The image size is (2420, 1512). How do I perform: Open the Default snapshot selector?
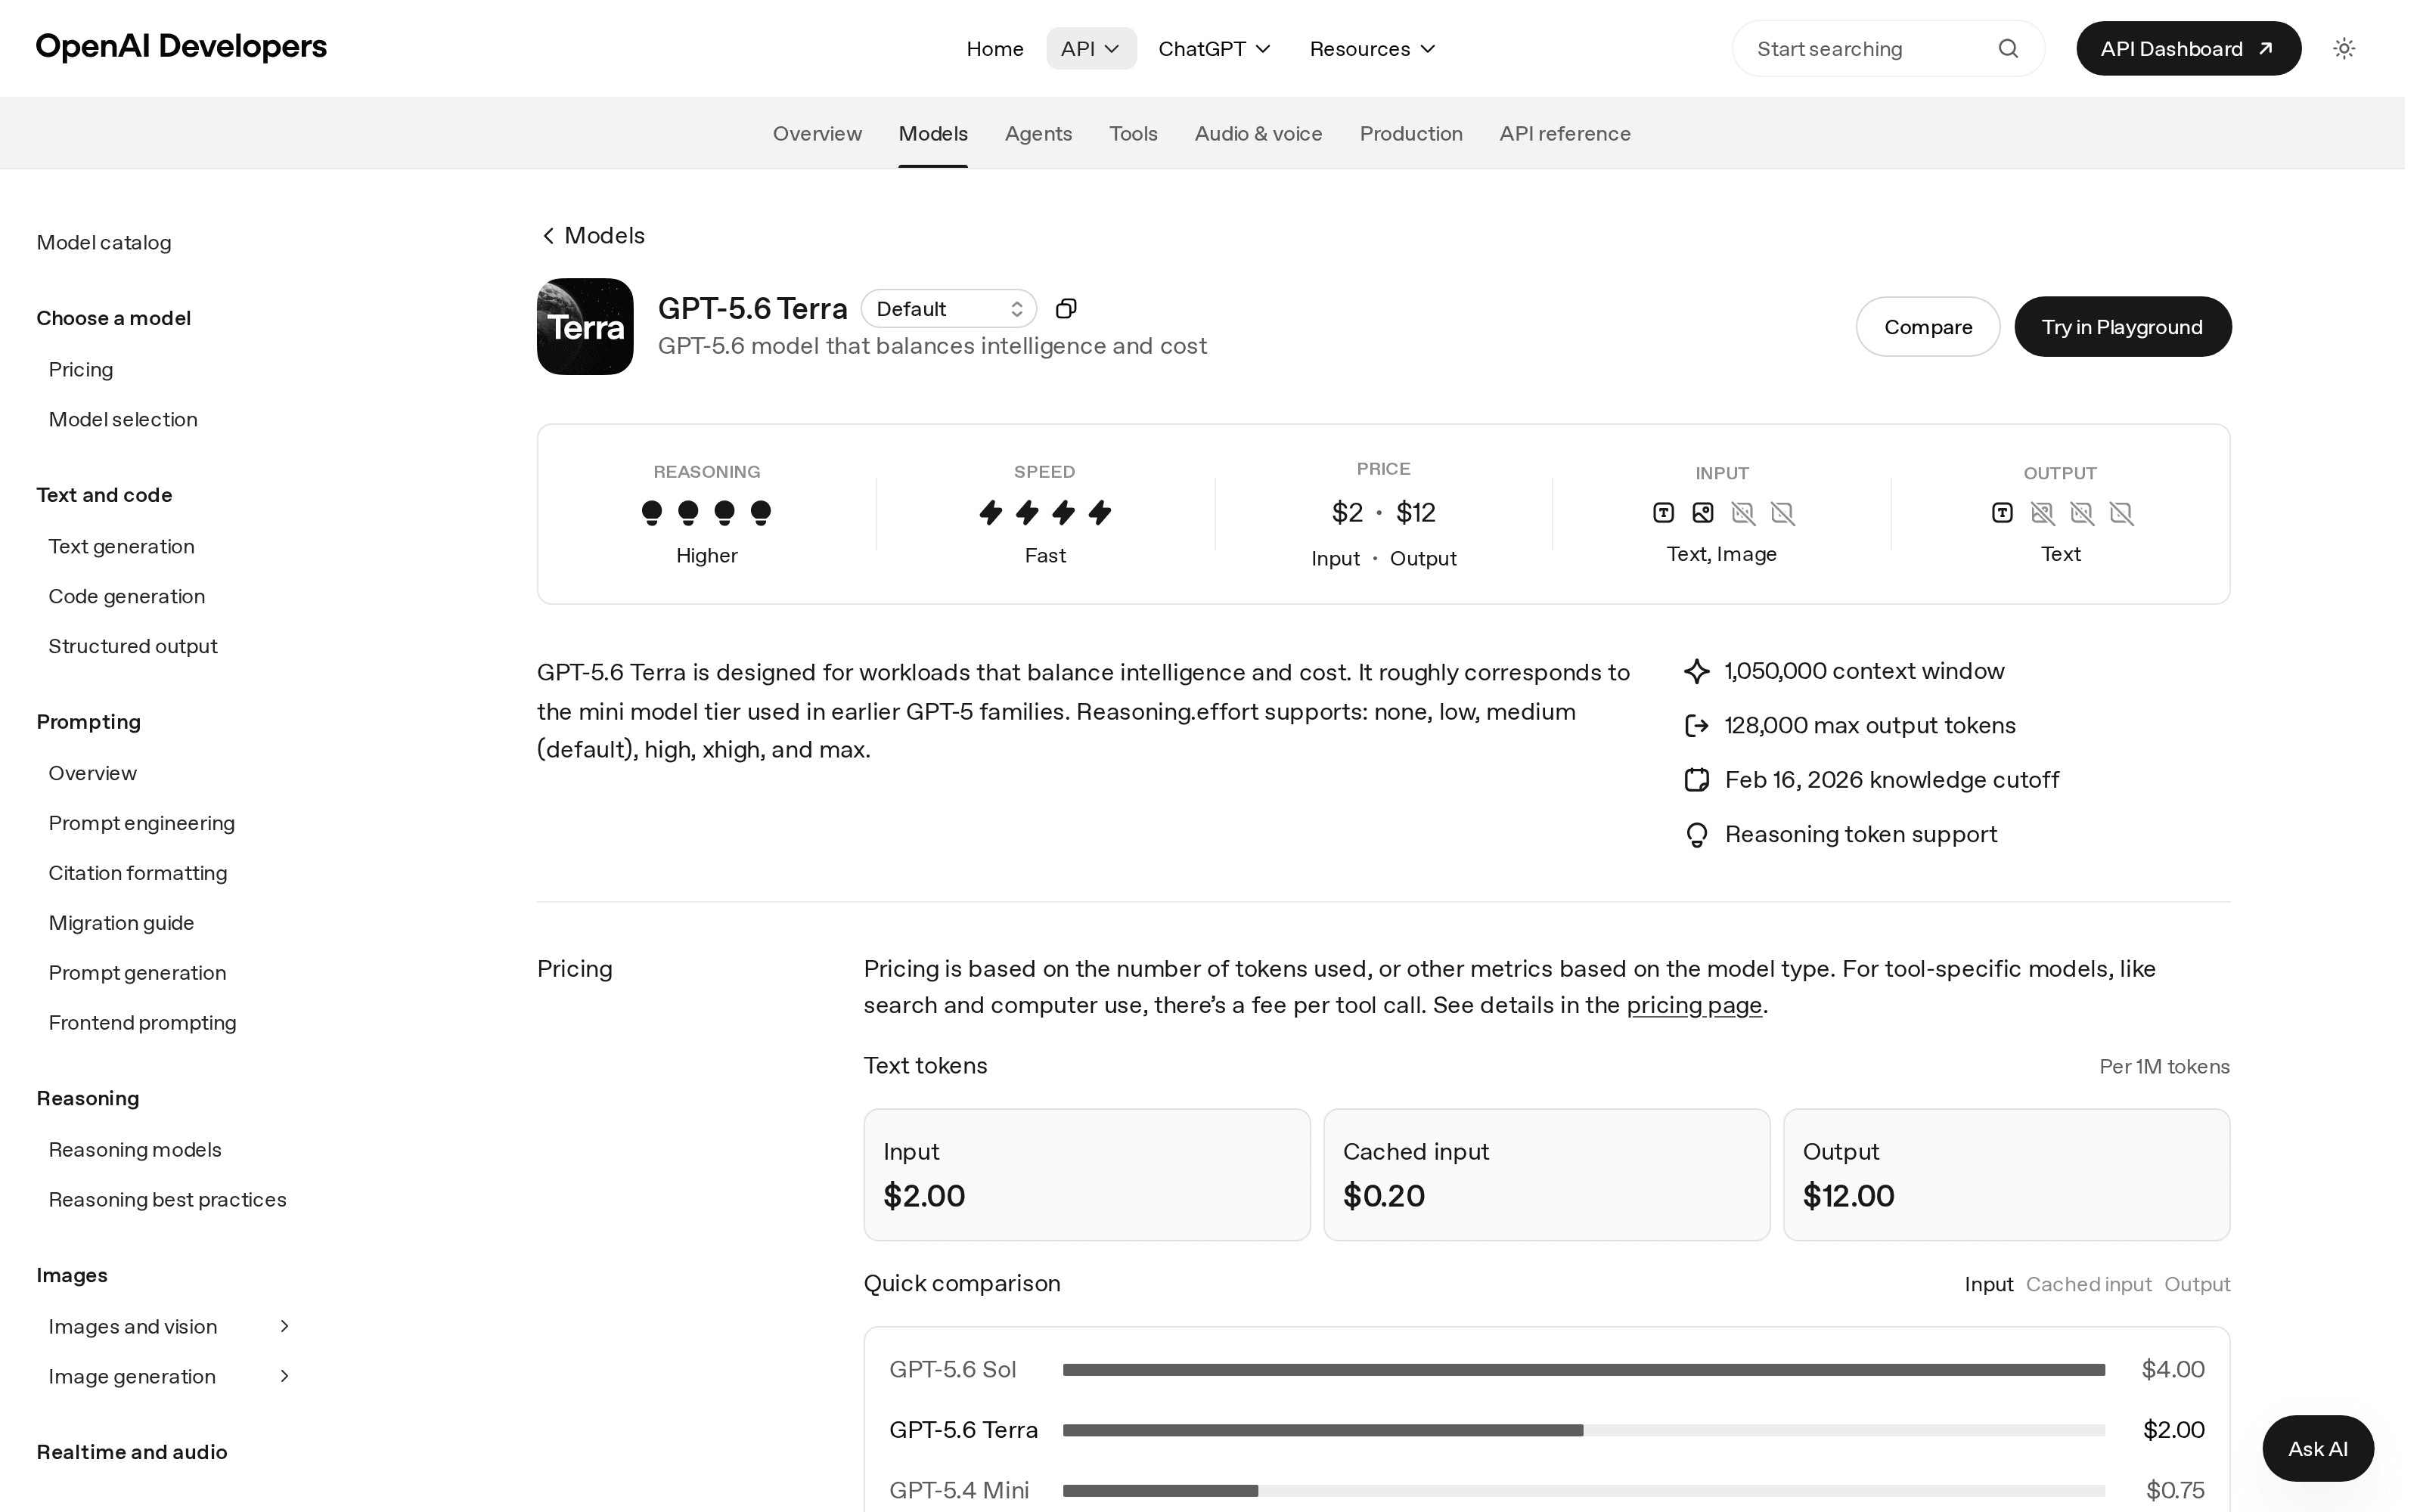point(948,308)
